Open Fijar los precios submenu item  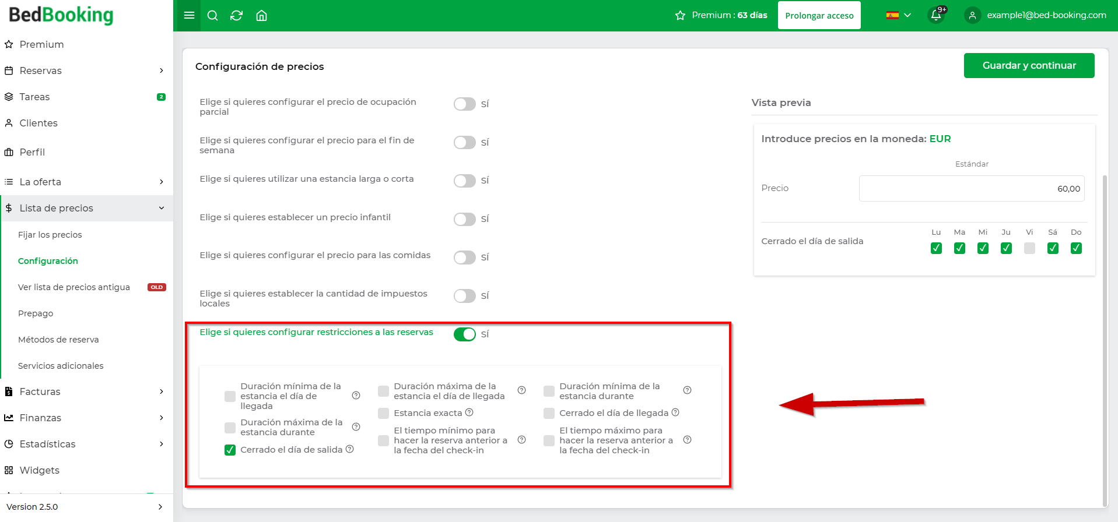[50, 235]
